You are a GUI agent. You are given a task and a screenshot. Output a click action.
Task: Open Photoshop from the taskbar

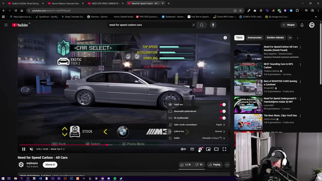click(71, 178)
